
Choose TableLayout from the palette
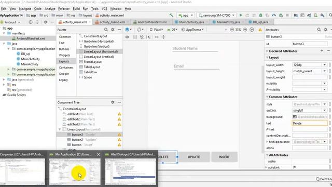tap(92, 67)
